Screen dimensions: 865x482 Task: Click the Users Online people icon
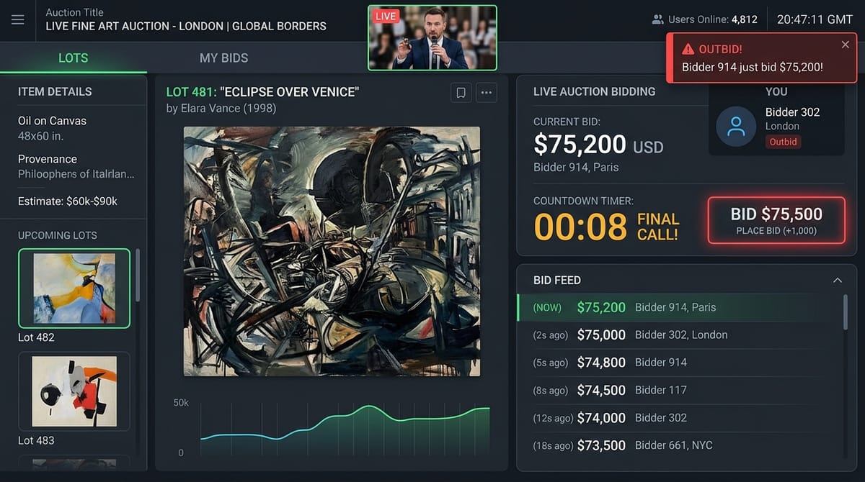point(657,19)
